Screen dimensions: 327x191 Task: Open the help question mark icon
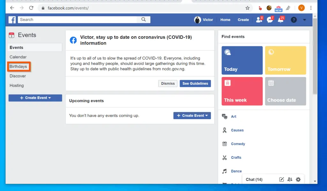pos(294,20)
